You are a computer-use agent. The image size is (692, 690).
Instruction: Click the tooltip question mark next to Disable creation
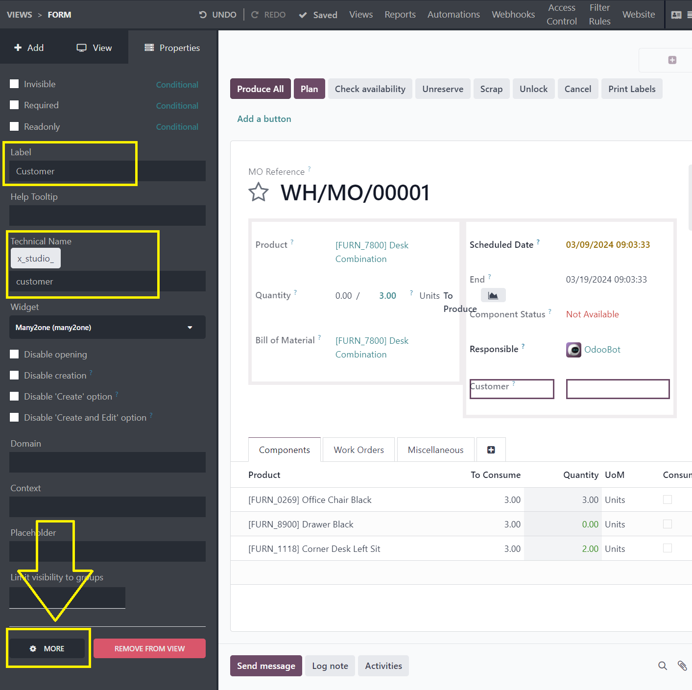pos(91,373)
